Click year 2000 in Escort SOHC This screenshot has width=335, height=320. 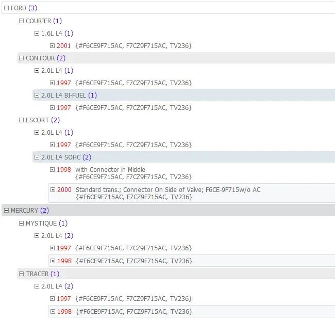[x=64, y=190]
